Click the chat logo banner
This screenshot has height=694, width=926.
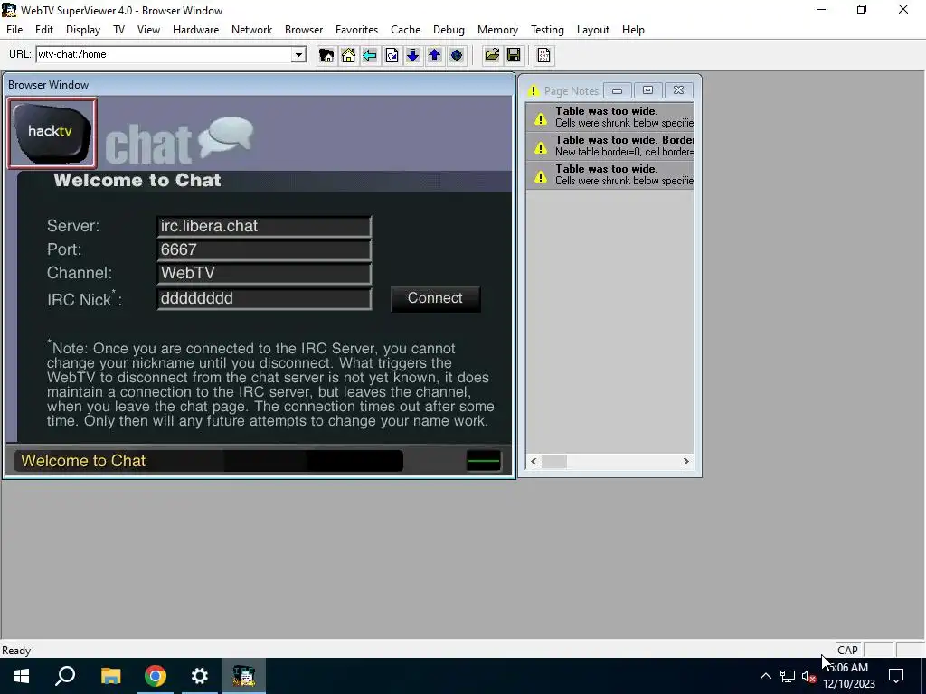pos(179,140)
